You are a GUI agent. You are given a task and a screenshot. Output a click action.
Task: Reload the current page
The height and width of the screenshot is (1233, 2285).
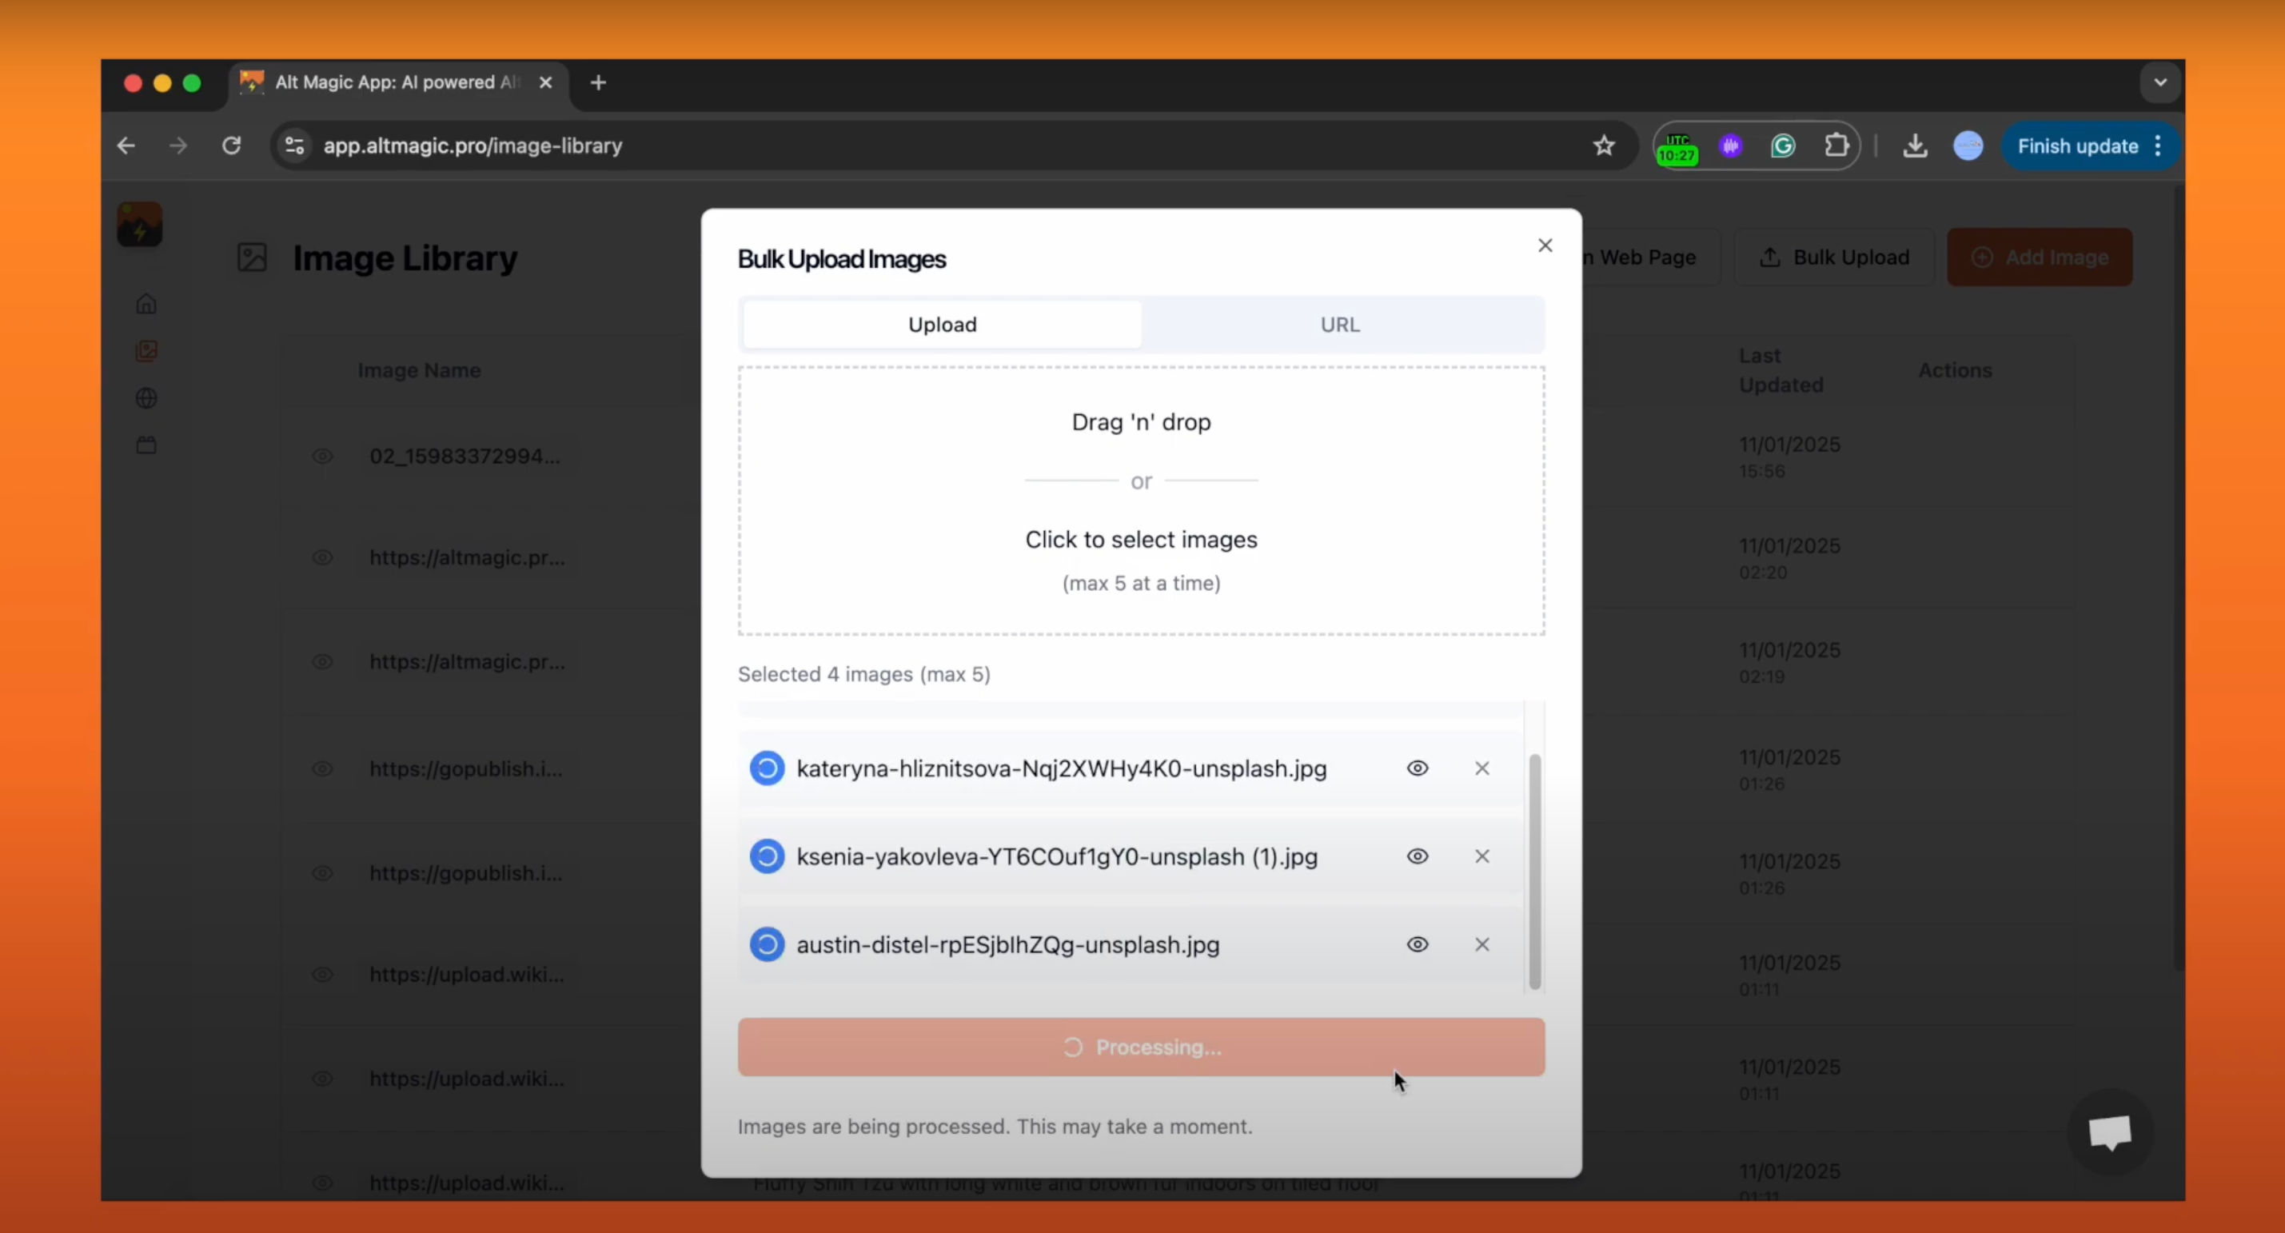point(232,146)
